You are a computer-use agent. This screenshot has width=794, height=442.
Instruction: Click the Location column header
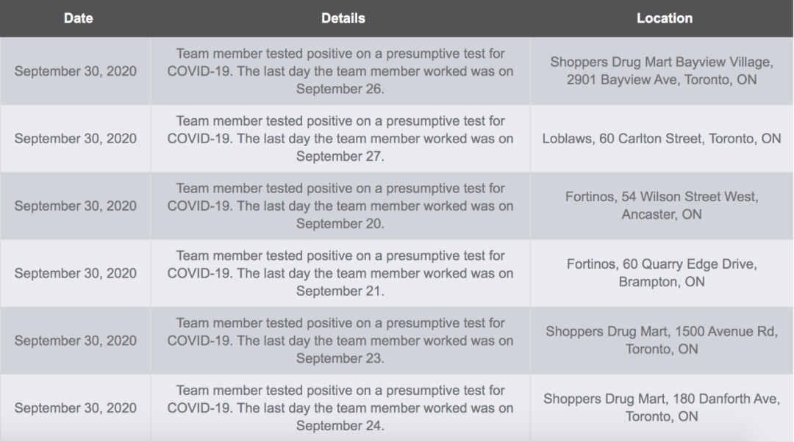pos(665,18)
